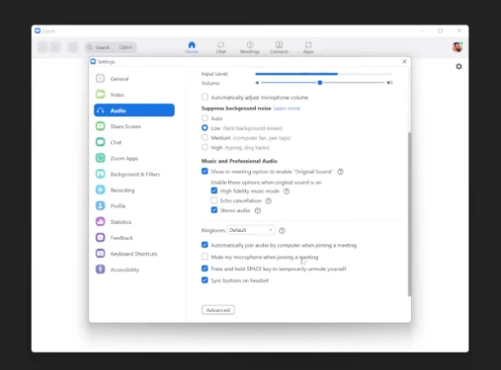Enable mute my microphone when joining
This screenshot has width=501, height=370.
205,256
